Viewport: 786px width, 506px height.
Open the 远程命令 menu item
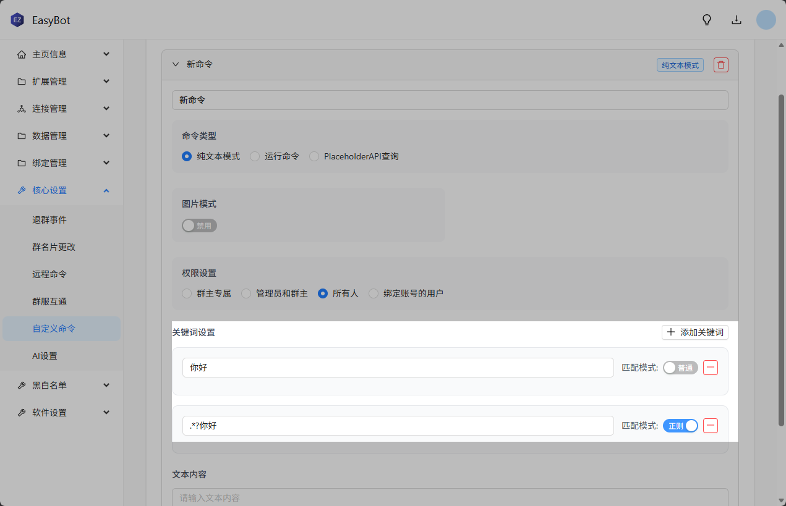[49, 274]
